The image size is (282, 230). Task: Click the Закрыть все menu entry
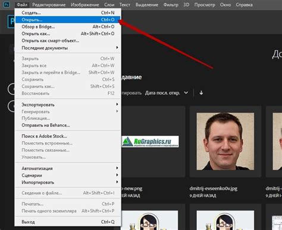[68, 66]
